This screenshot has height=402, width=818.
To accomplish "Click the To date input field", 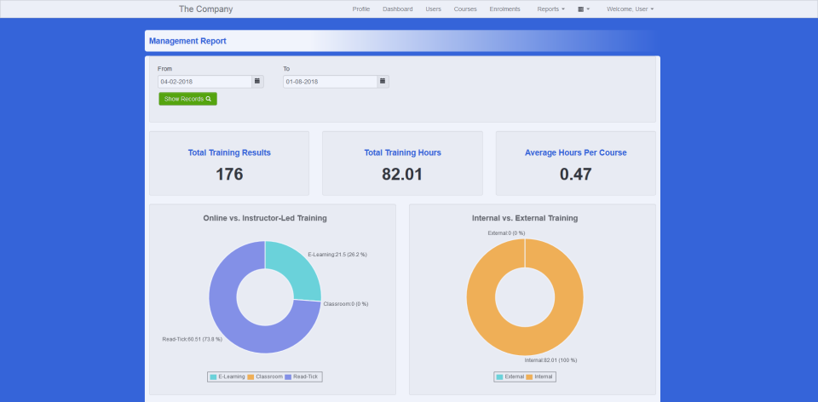I will [x=330, y=82].
